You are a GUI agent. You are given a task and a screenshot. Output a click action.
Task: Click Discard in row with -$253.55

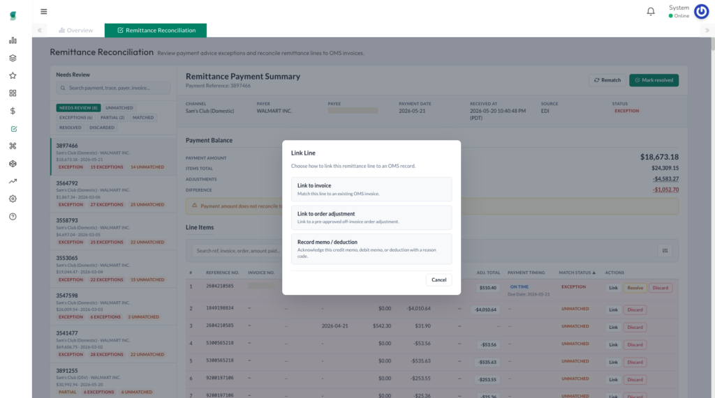coord(635,380)
